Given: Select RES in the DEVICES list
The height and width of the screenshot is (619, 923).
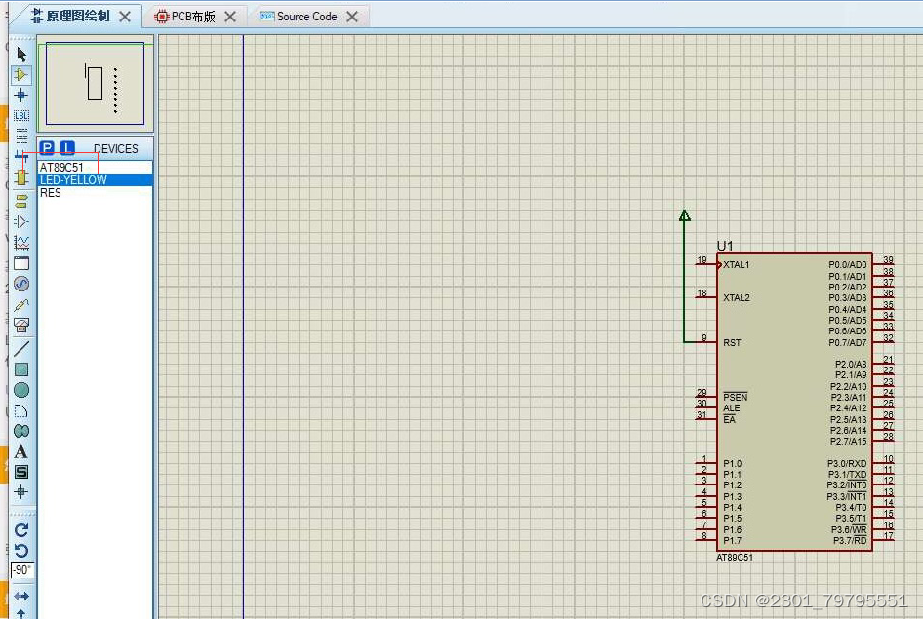Looking at the screenshot, I should tap(95, 193).
